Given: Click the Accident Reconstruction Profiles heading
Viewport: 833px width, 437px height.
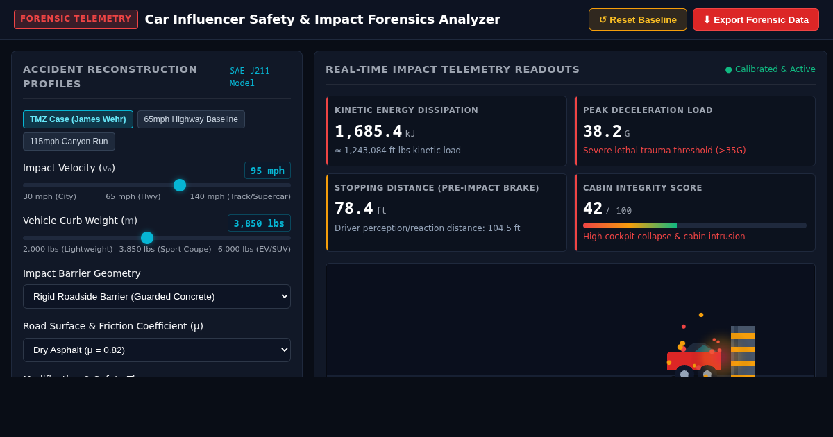Looking at the screenshot, I should pyautogui.click(x=110, y=77).
